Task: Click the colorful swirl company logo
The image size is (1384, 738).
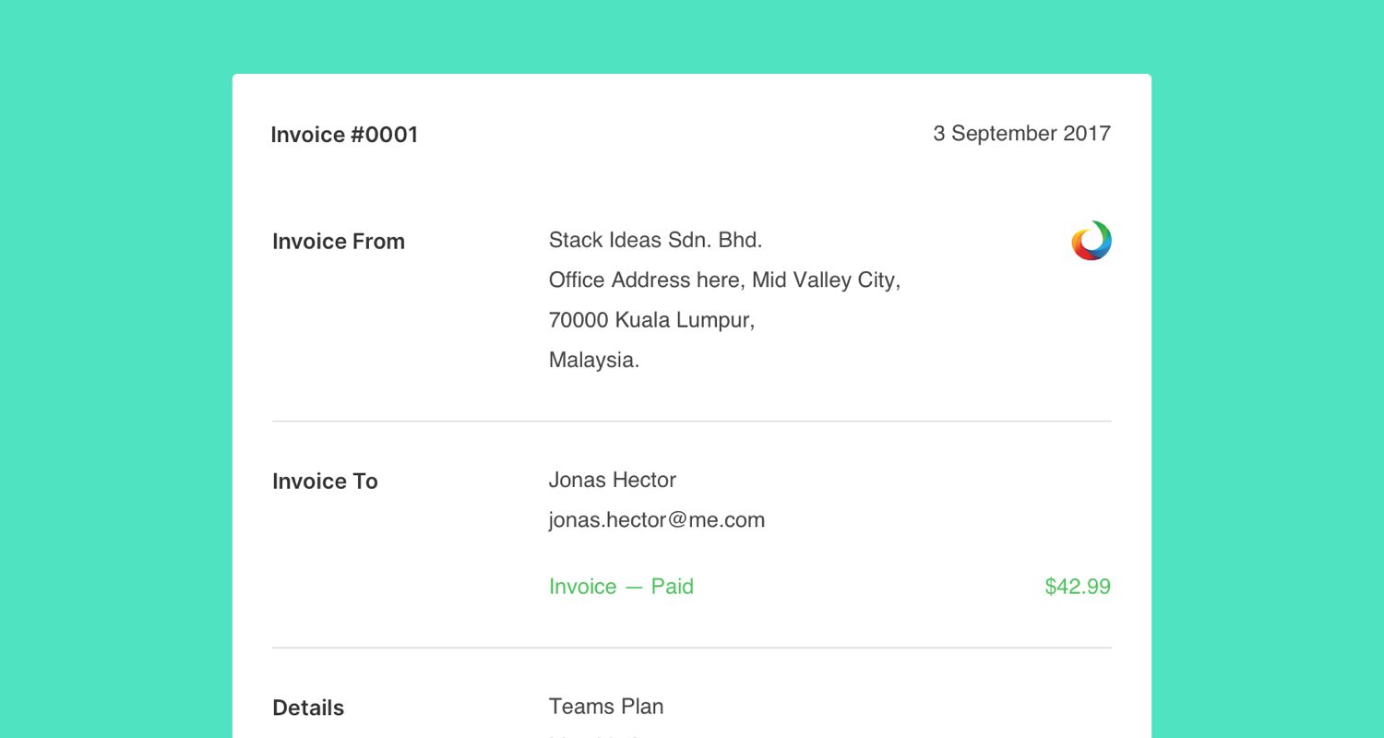Action: (1092, 241)
